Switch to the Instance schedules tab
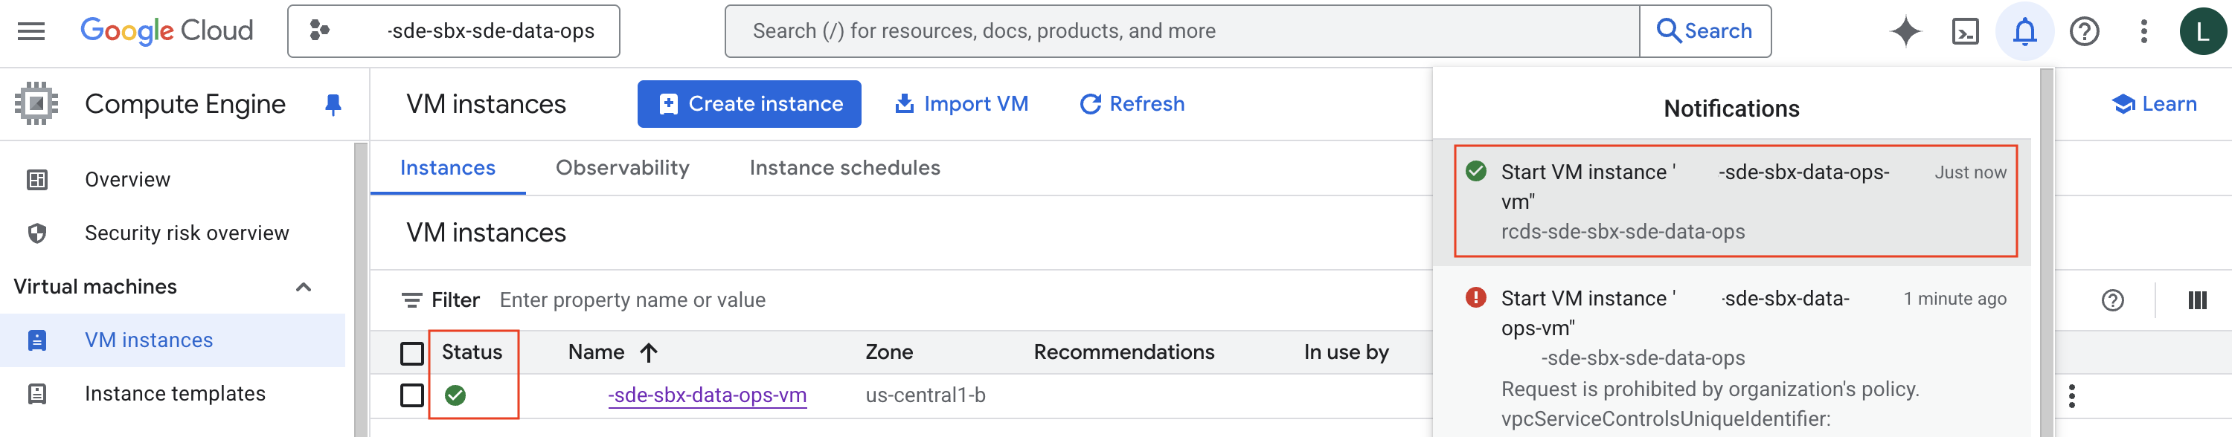2232x437 pixels. coord(844,168)
